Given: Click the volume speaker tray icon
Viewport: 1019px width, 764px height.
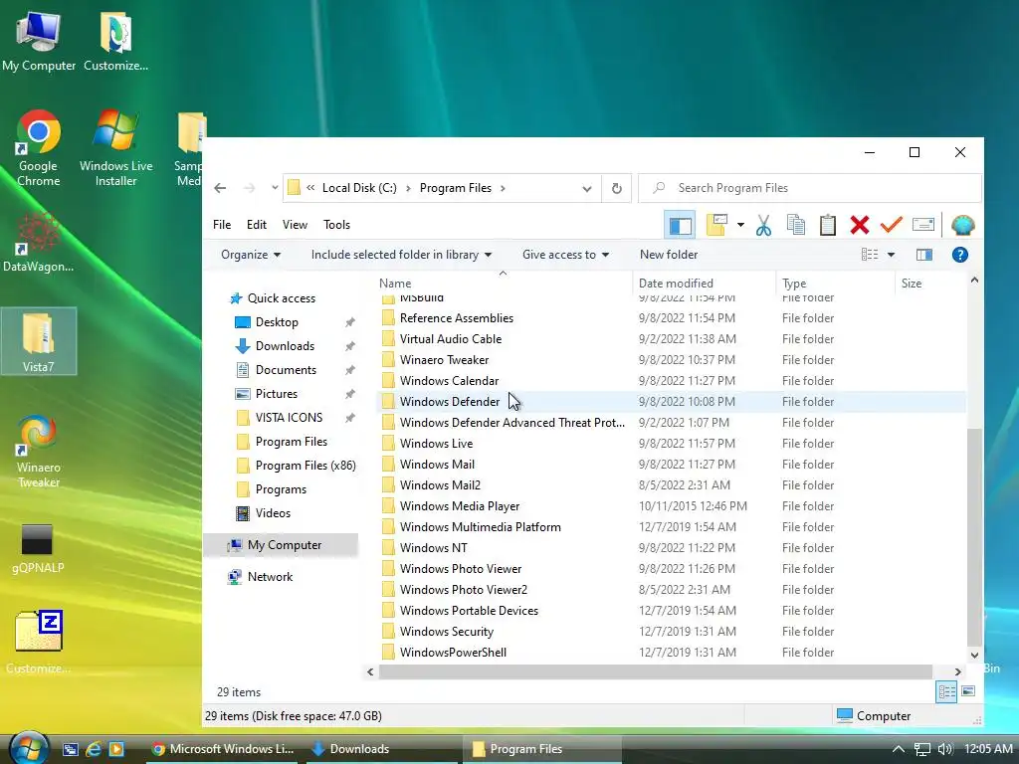Looking at the screenshot, I should click(x=945, y=749).
